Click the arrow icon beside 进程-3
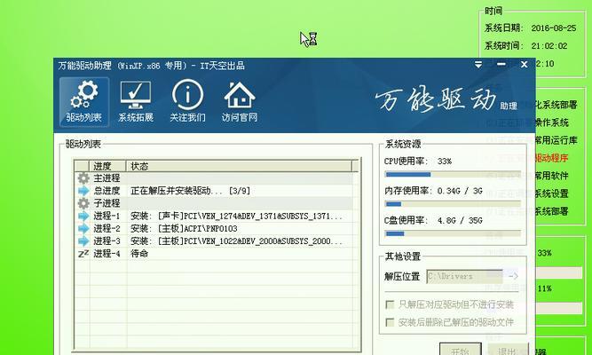This screenshot has height=355, width=592. tap(83, 241)
